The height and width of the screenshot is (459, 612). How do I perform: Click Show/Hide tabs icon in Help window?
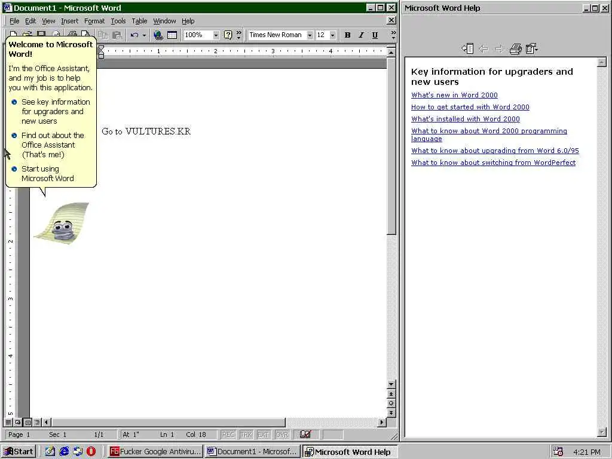(x=467, y=48)
